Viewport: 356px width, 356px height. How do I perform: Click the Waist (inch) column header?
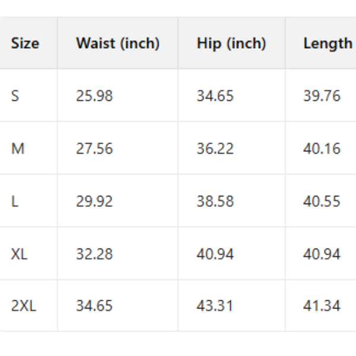117,43
